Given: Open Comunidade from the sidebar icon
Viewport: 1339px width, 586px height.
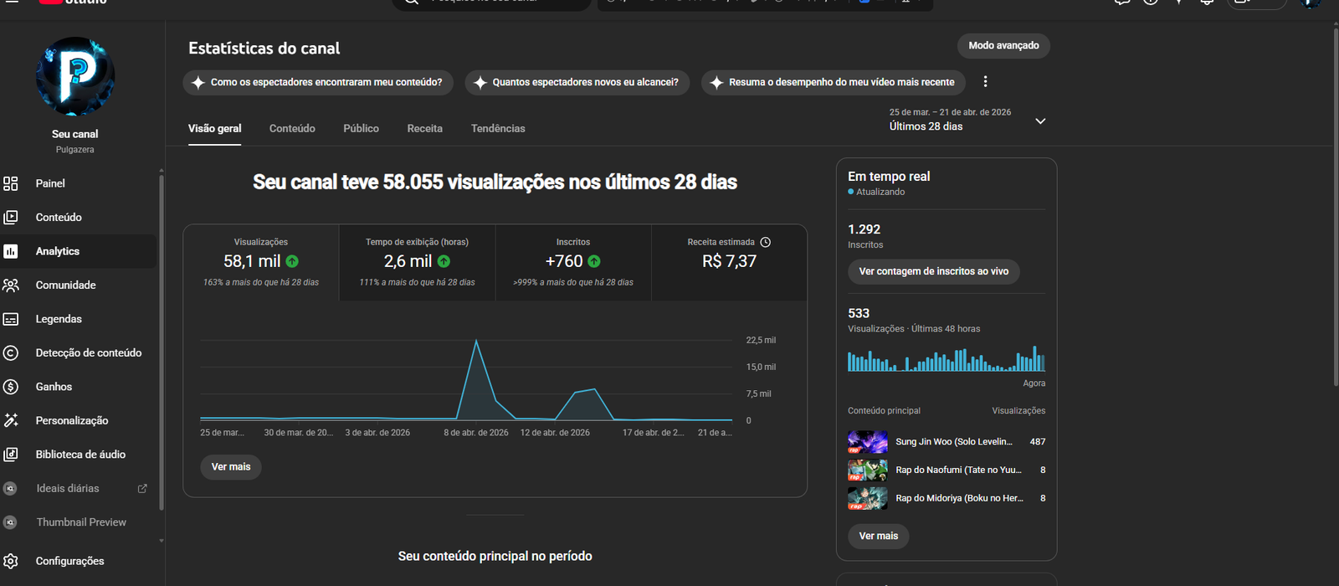Looking at the screenshot, I should (x=11, y=285).
